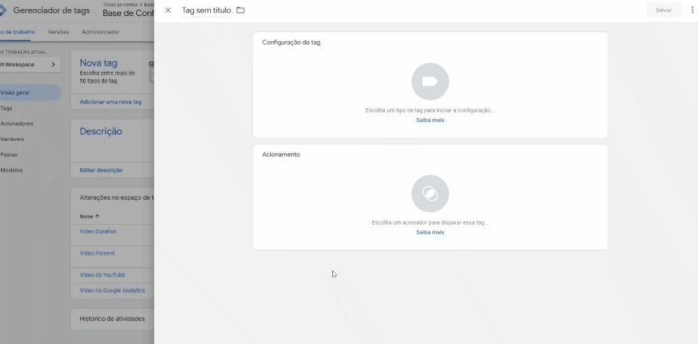Open Saiba mais under tag configuration

click(430, 120)
